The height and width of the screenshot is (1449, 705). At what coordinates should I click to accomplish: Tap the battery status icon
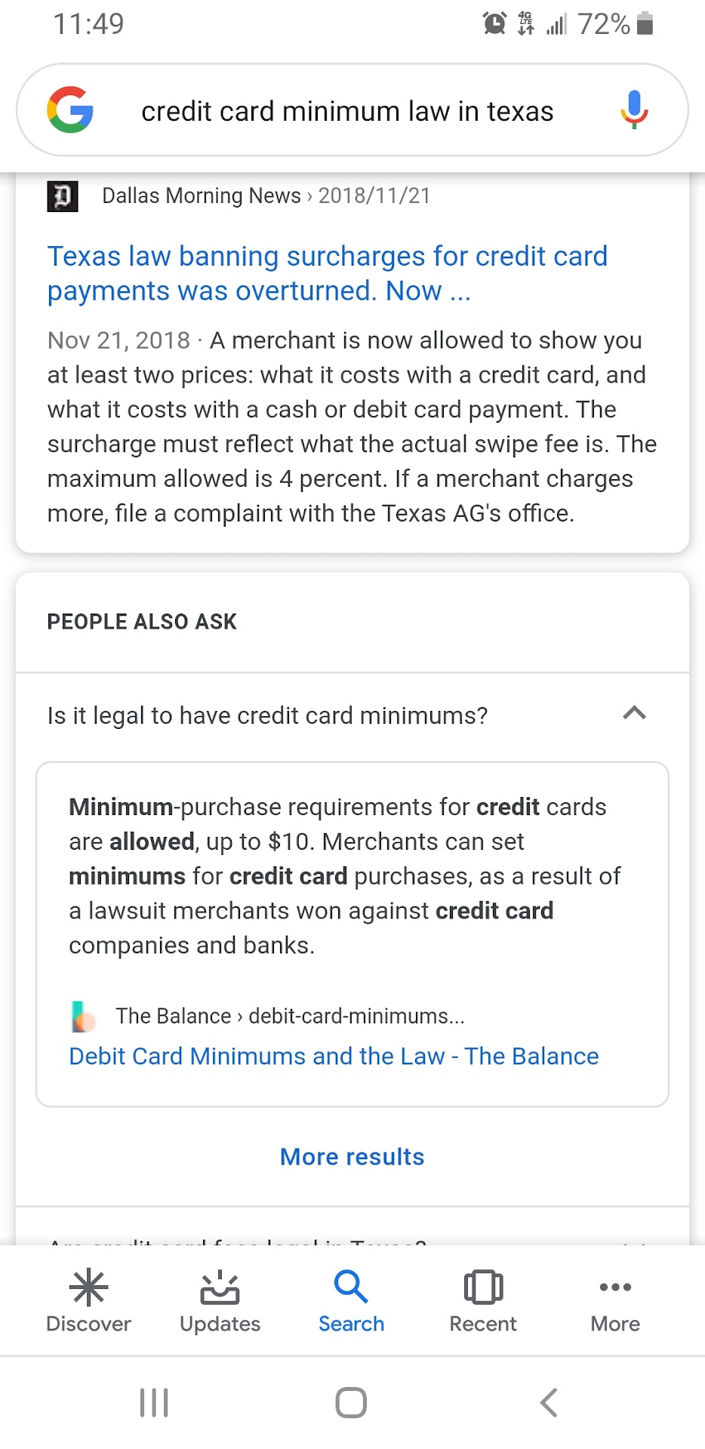(x=645, y=24)
